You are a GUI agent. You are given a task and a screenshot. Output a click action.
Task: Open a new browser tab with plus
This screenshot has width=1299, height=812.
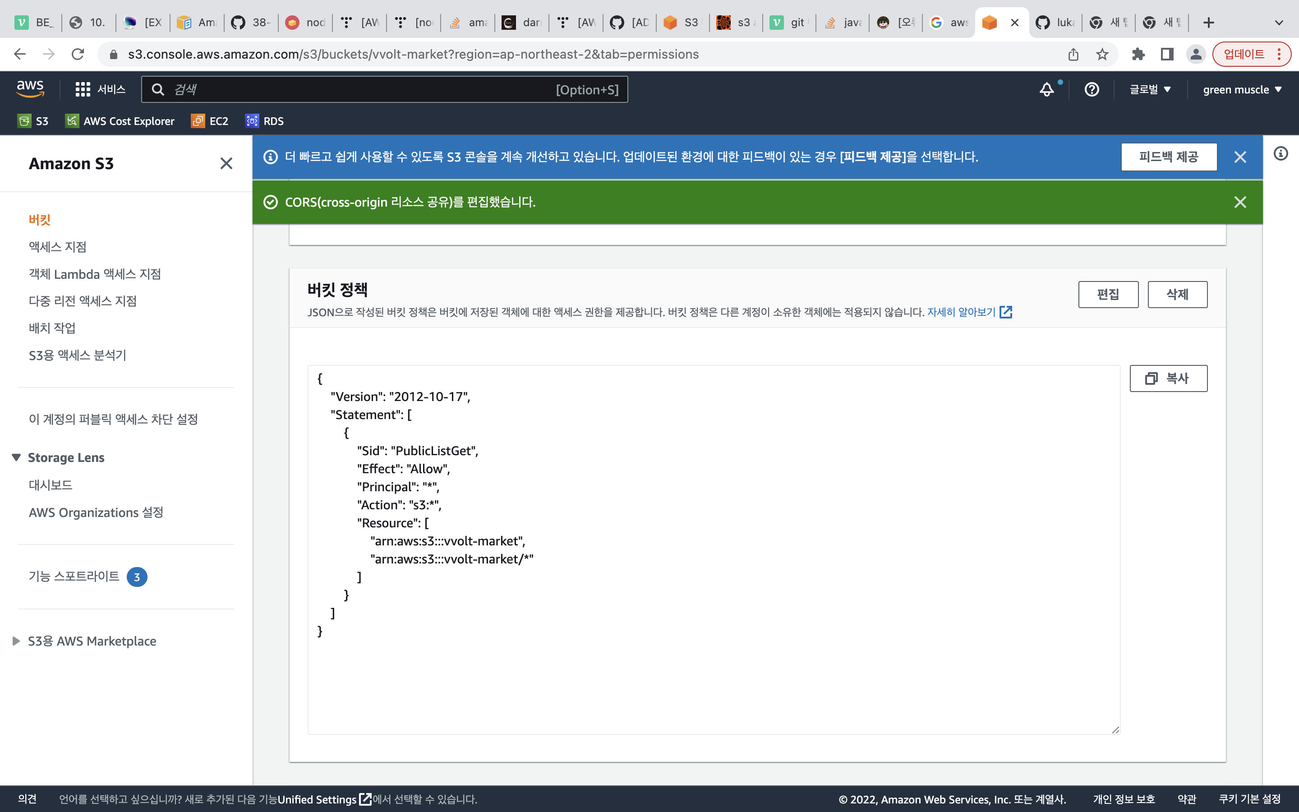coord(1209,23)
